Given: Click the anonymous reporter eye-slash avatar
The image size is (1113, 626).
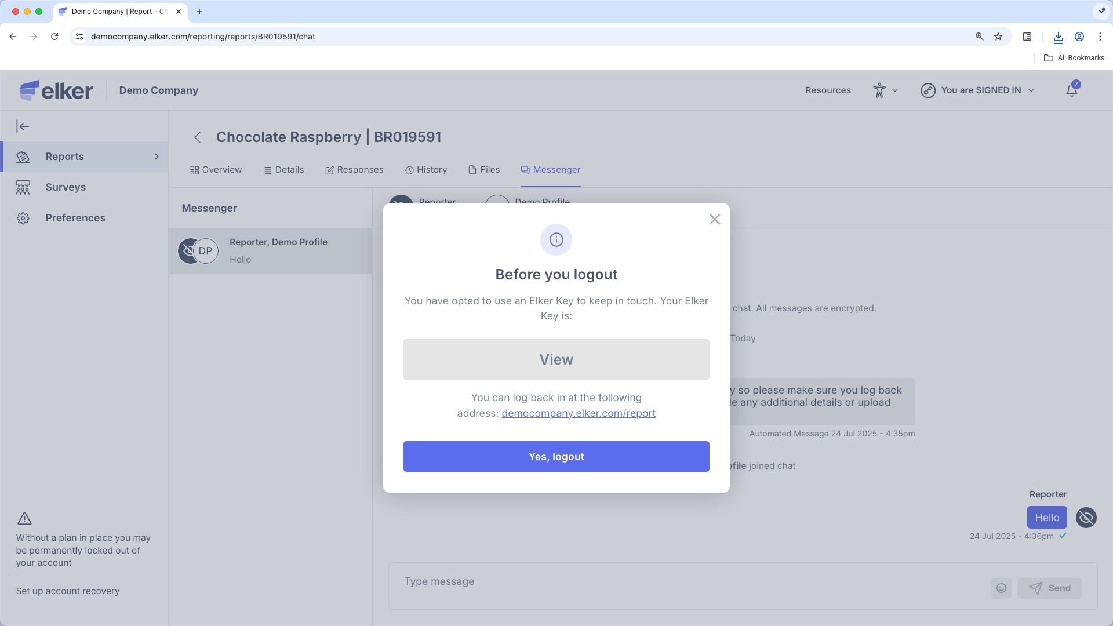Looking at the screenshot, I should coord(1086,518).
